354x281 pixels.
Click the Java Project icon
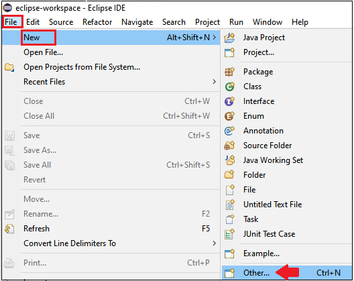tap(229, 38)
